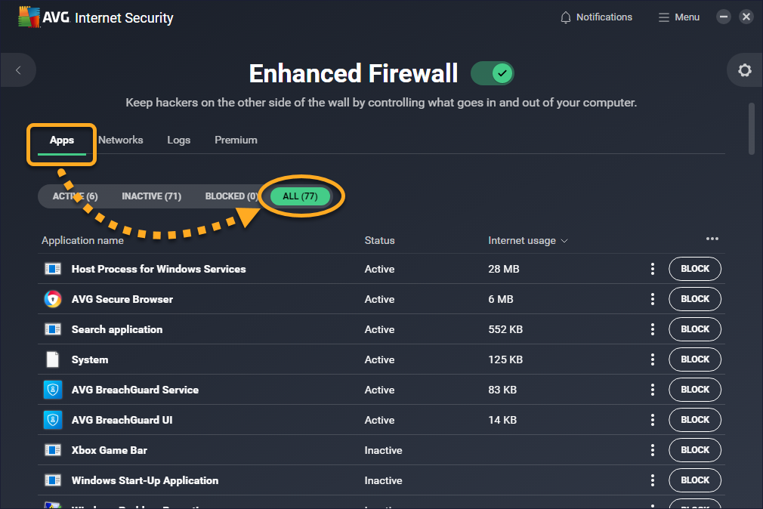The width and height of the screenshot is (763, 509).
Task: Filter list to Blocked apps
Action: point(231,196)
